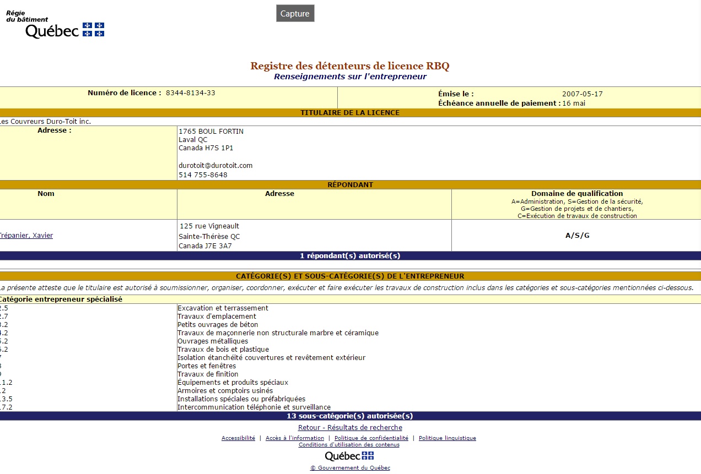
Task: Click the payment deadline value 16 mai
Action: [x=574, y=103]
